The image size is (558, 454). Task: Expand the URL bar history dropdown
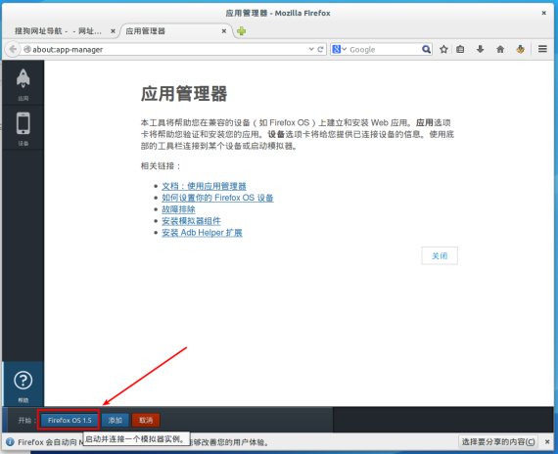pyautogui.click(x=311, y=49)
